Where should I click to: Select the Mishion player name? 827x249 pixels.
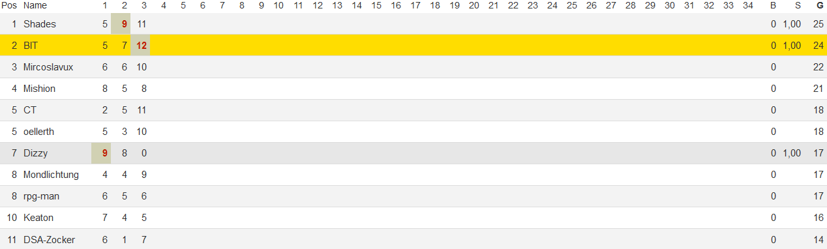point(39,89)
